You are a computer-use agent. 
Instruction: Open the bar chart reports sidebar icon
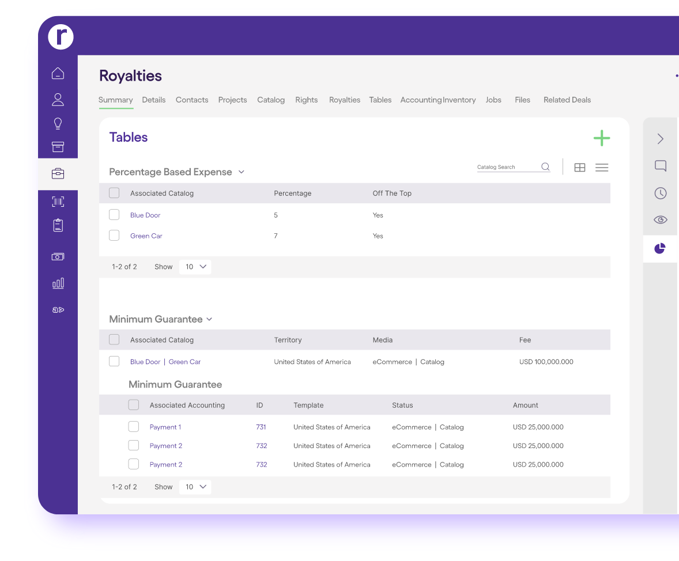[58, 283]
